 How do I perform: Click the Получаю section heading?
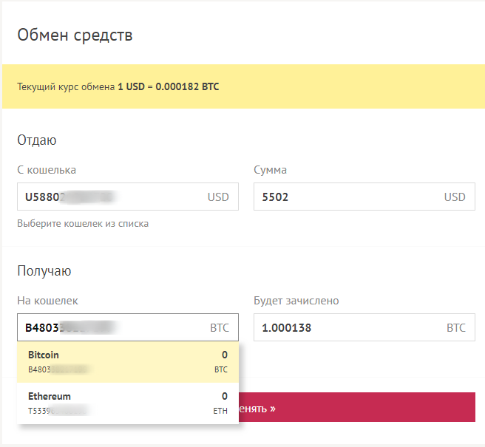[x=44, y=271]
